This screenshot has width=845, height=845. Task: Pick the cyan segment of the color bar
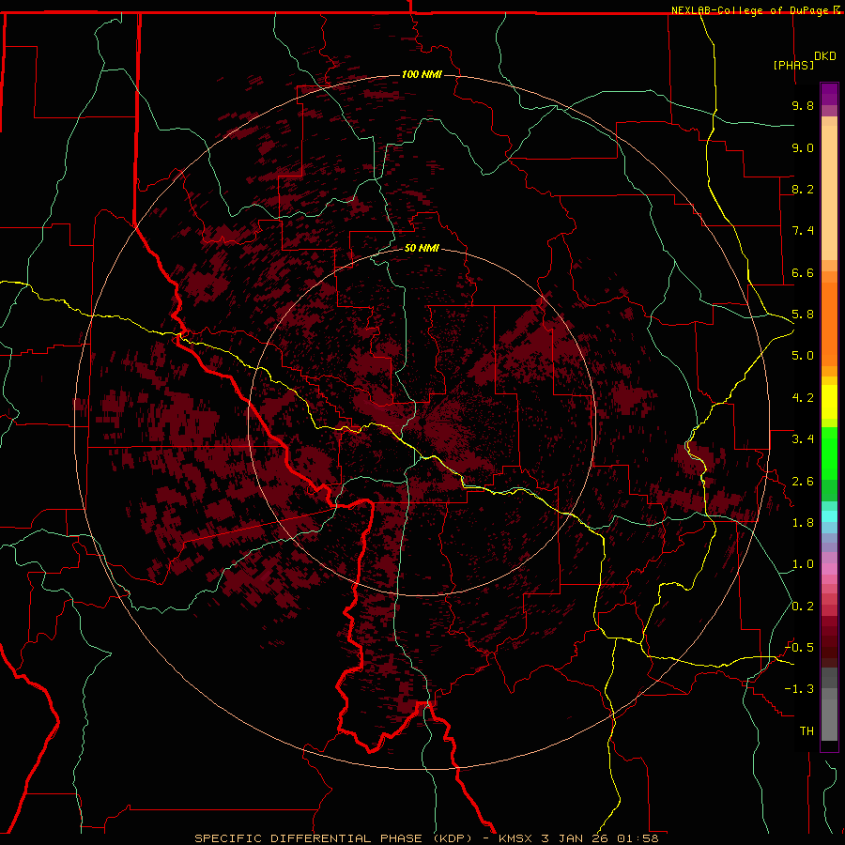tap(829, 515)
